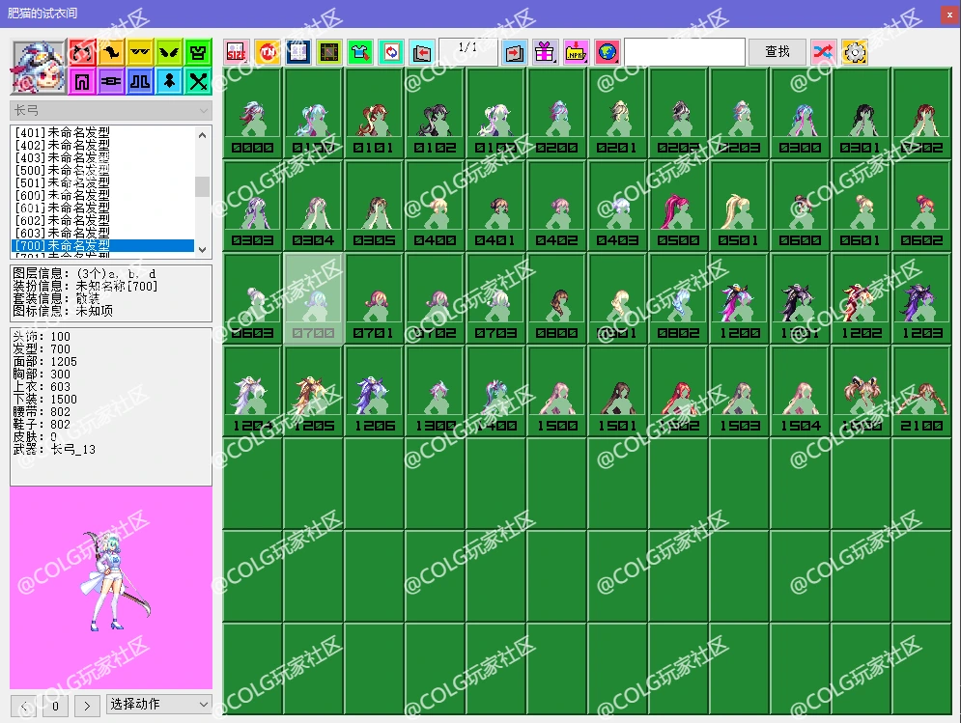The height and width of the screenshot is (723, 961).
Task: Select the red hair category icon
Action: (81, 52)
